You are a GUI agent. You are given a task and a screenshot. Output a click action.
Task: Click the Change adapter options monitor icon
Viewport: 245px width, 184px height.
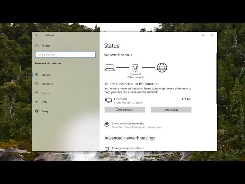click(x=107, y=149)
